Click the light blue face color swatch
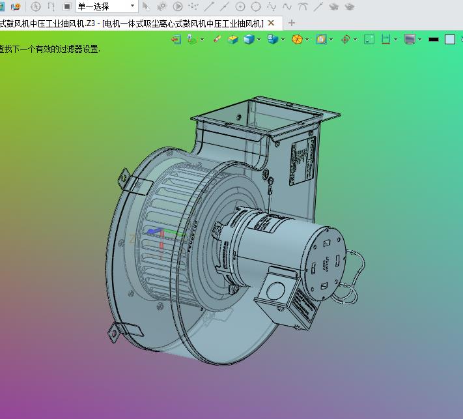 450,39
